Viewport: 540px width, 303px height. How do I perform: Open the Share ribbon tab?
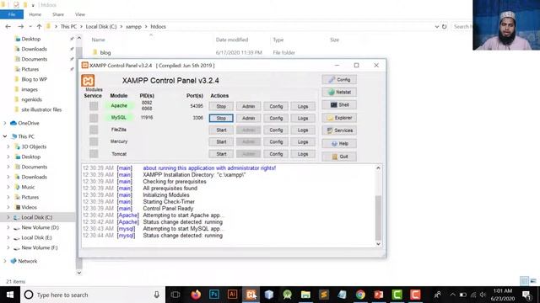(58, 14)
